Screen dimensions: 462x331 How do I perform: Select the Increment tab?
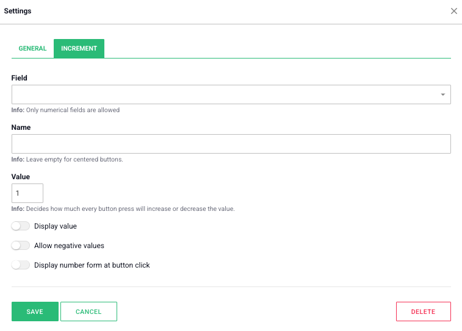(79, 49)
